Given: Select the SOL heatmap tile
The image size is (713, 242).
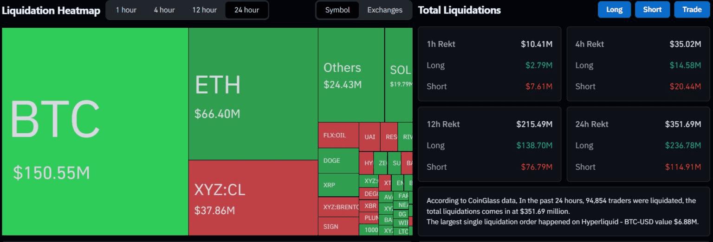Looking at the screenshot, I should [399, 75].
